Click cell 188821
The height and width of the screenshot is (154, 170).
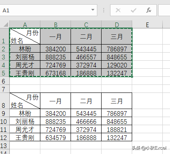(x=117, y=129)
